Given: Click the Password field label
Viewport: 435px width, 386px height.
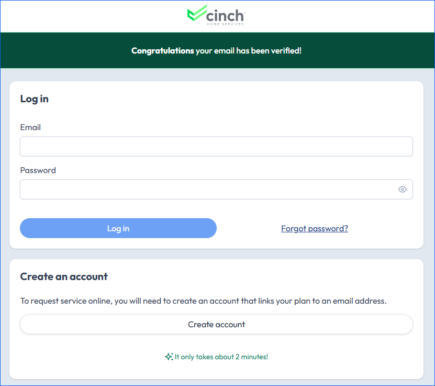Looking at the screenshot, I should pos(38,170).
